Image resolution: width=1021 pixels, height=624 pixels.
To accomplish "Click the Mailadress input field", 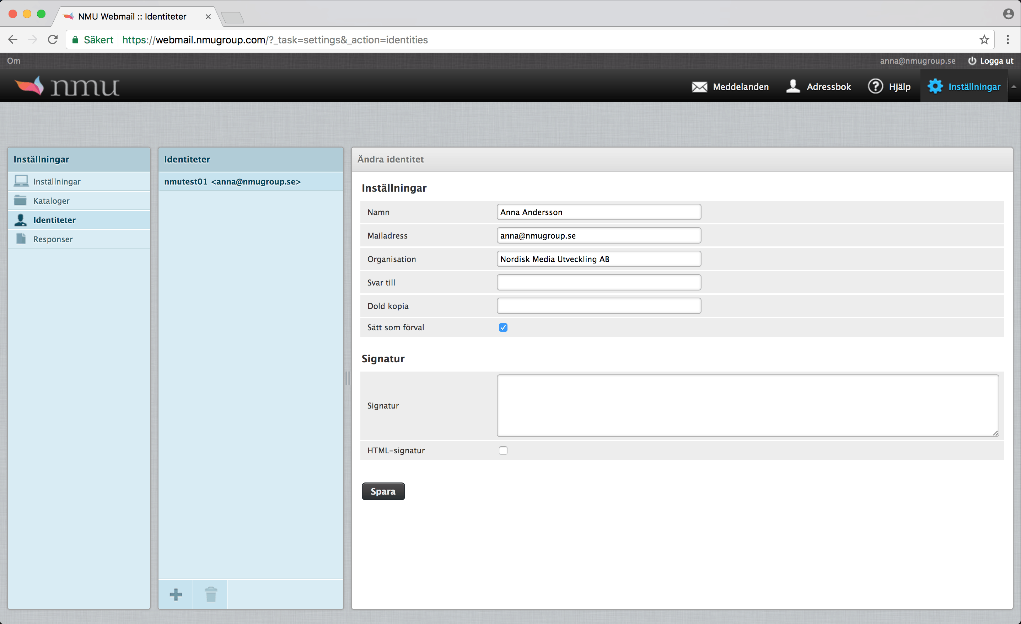I will 598,235.
